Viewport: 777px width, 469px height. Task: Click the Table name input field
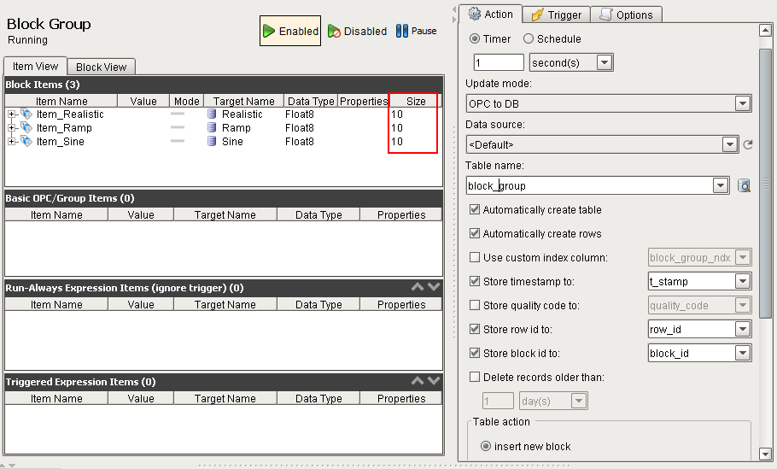click(x=589, y=185)
